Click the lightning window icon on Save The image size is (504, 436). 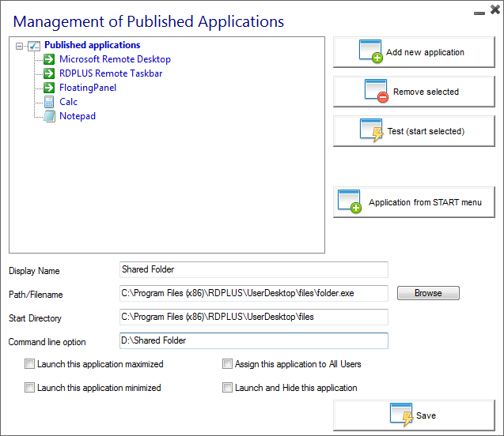click(400, 415)
